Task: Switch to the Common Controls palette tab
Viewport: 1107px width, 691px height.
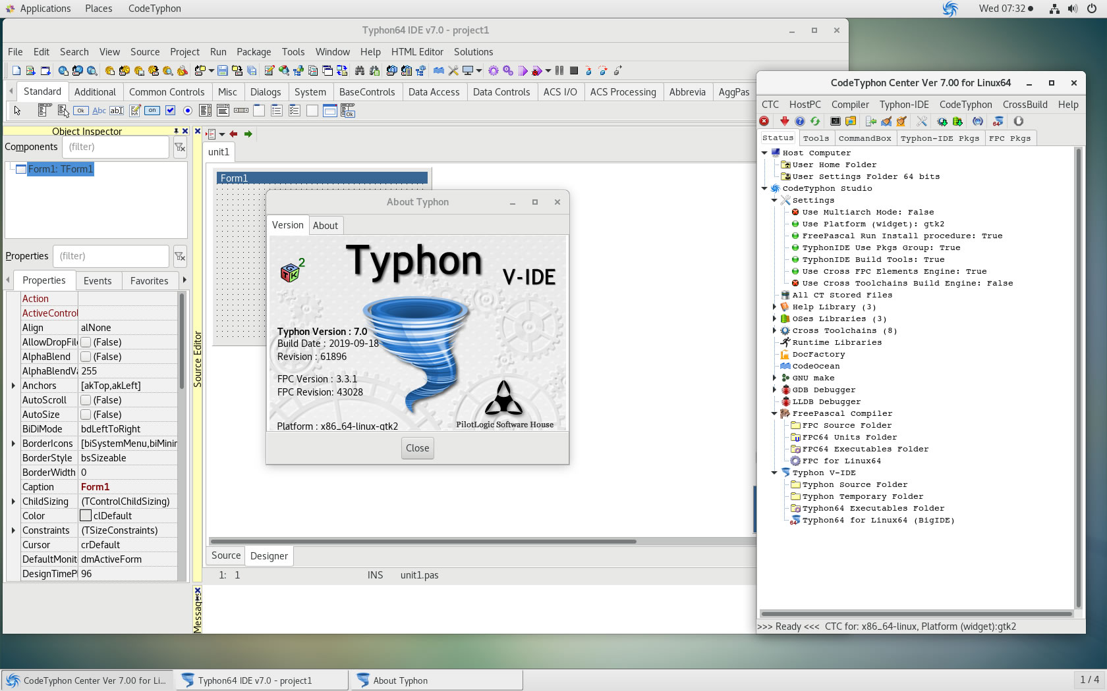Action: click(167, 92)
